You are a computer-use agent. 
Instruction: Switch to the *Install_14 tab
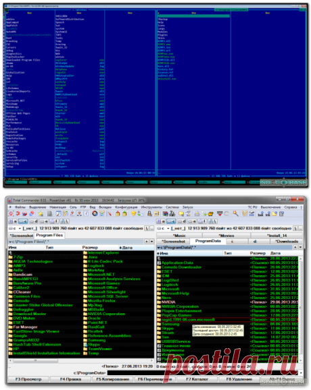pyautogui.click(x=277, y=235)
